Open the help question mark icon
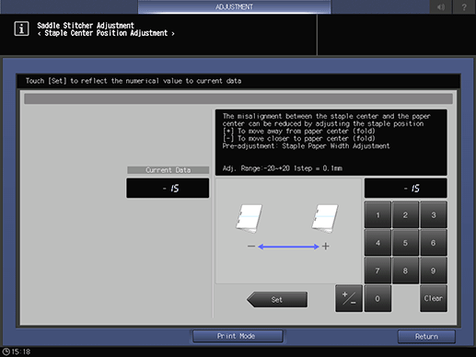476x357 pixels. [x=464, y=6]
